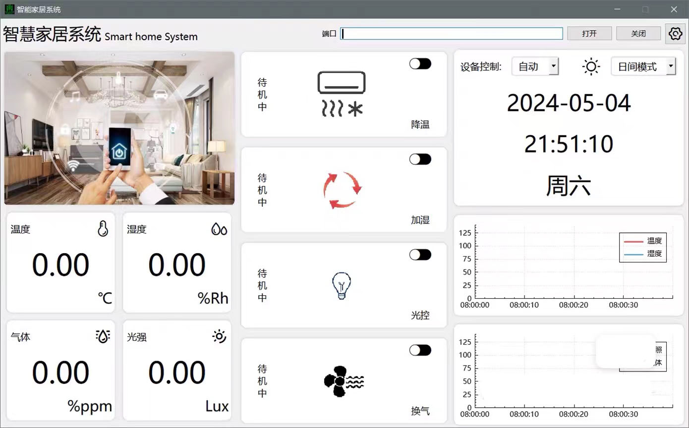Click the 湿度 legend entry in chart
Viewport: 689px width, 428px height.
(643, 254)
